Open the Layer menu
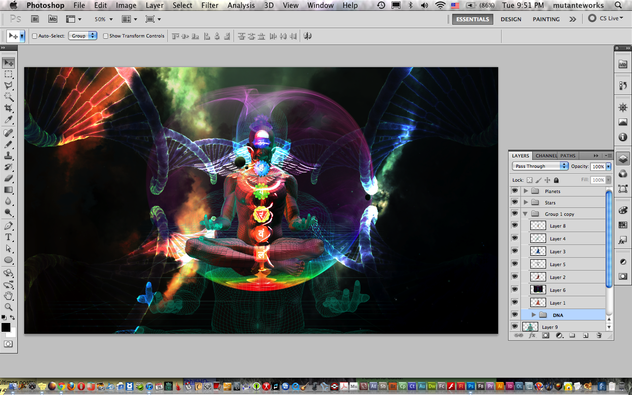Viewport: 632px width, 395px height. click(x=155, y=5)
